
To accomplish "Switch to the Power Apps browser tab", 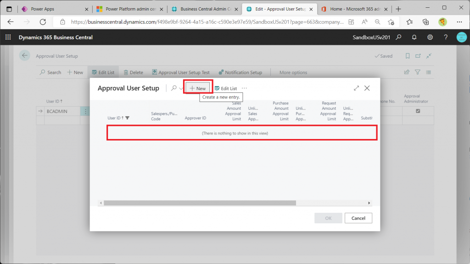I will [54, 9].
